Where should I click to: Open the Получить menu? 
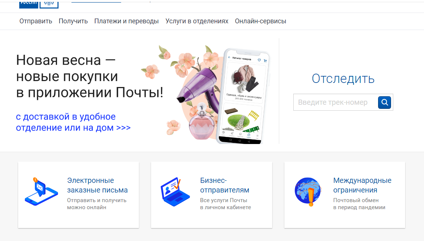[73, 21]
